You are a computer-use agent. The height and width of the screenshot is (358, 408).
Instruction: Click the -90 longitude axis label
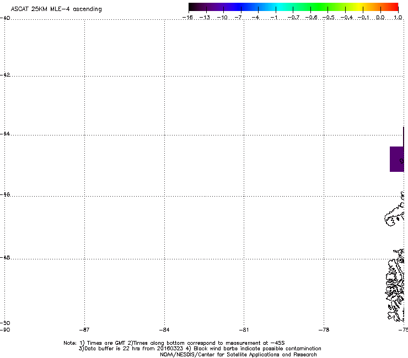pos(5,330)
